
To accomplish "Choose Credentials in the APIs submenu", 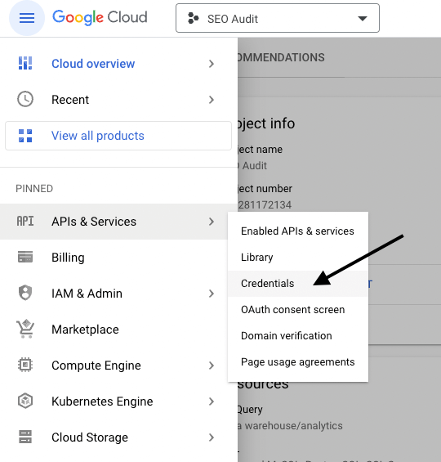I will click(x=298, y=284).
